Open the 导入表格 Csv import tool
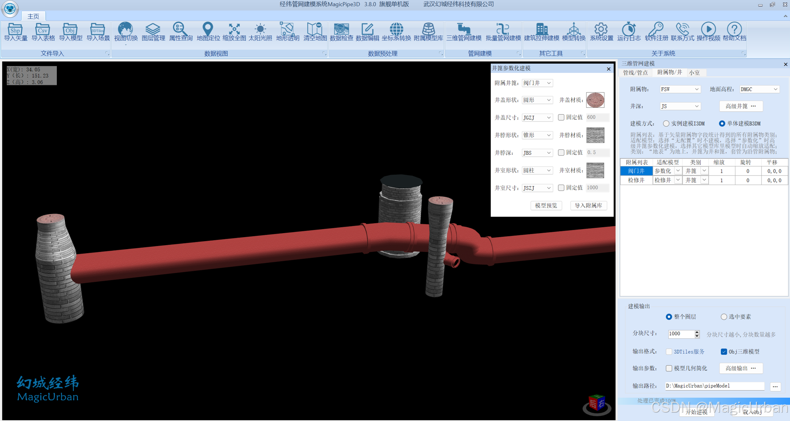The width and height of the screenshot is (790, 421). 43,32
